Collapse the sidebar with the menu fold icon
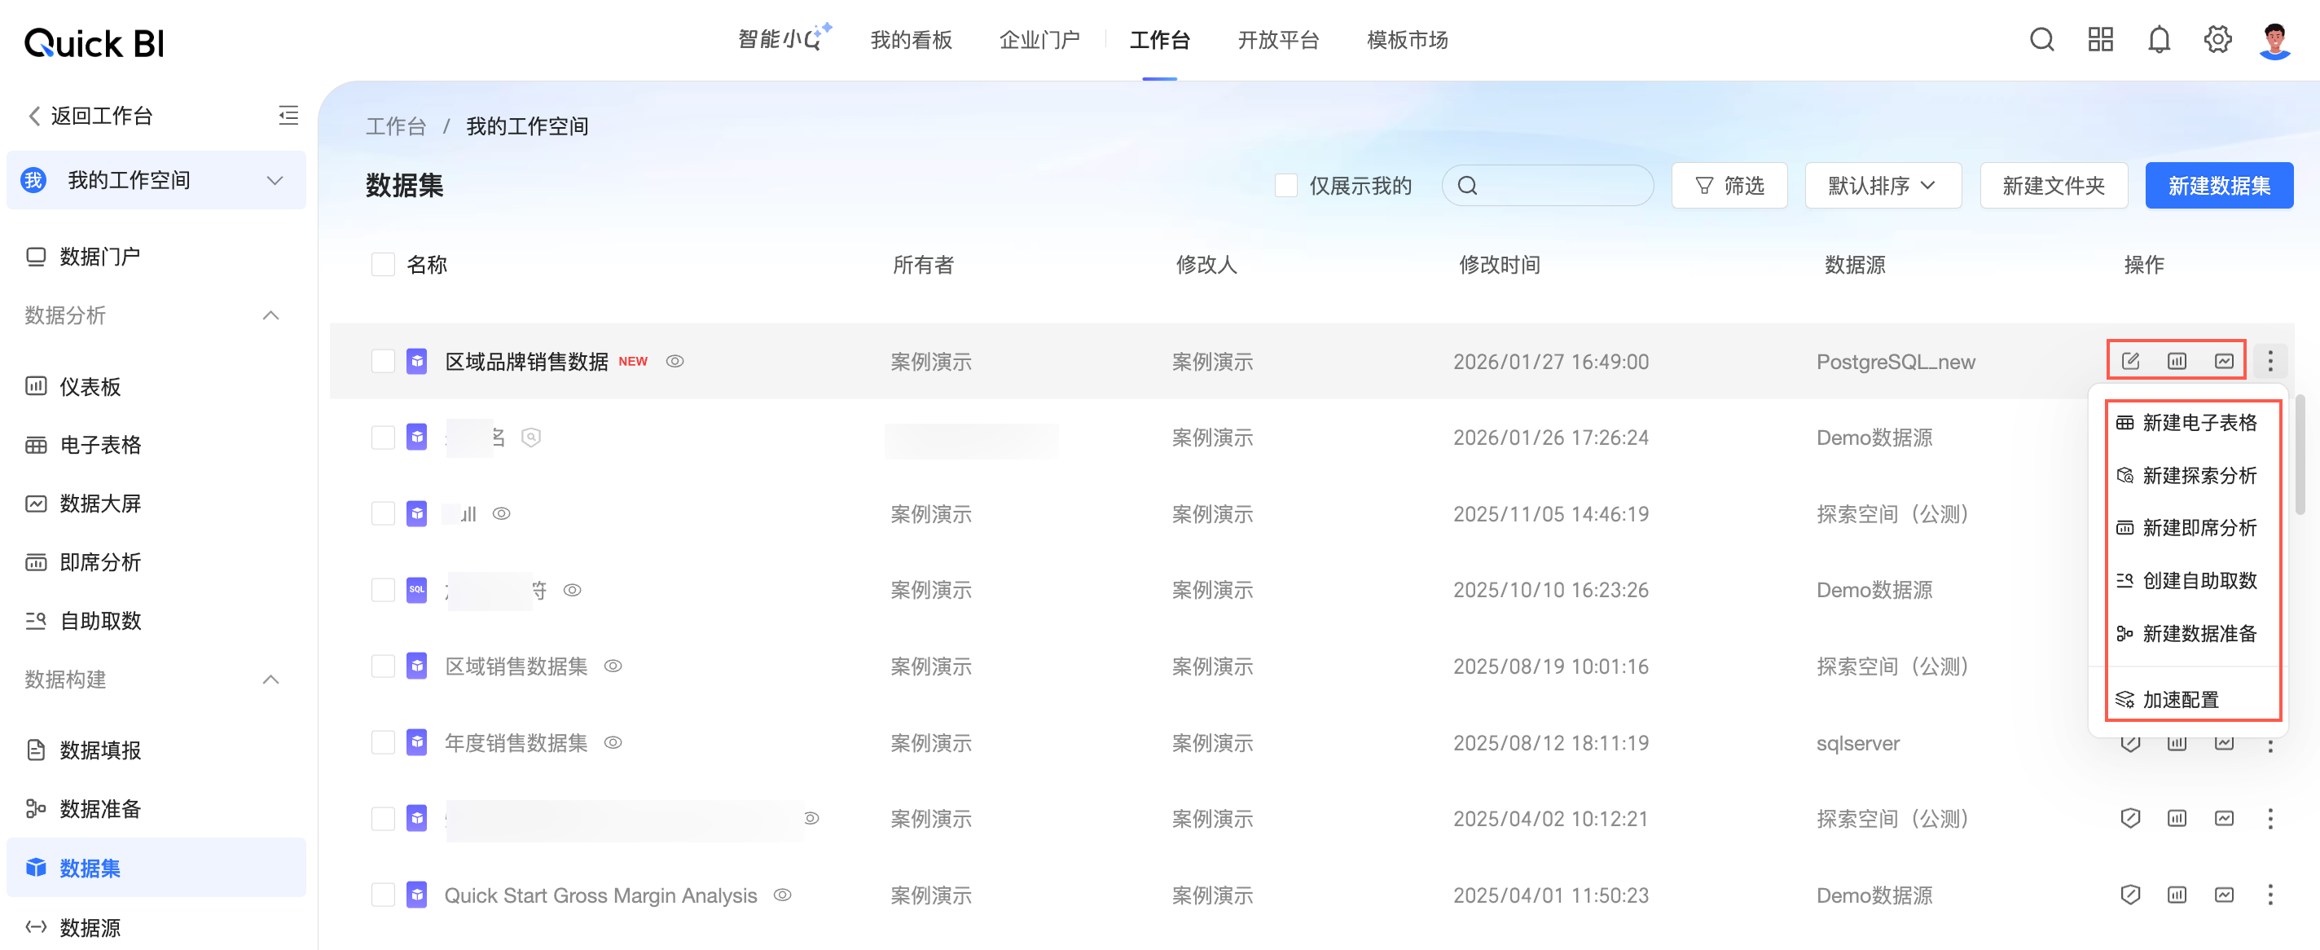Viewport: 2320px width, 950px height. click(288, 115)
